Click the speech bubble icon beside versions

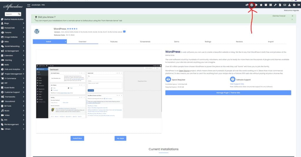click(124, 32)
